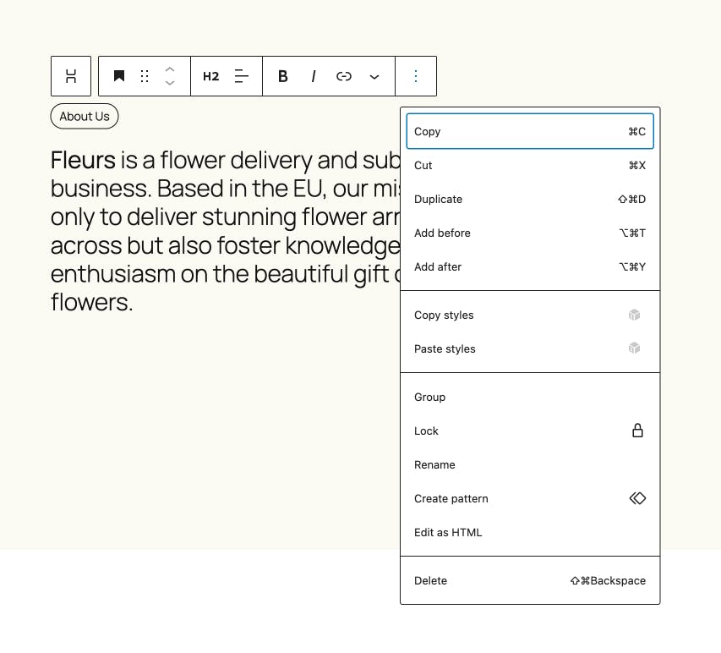The height and width of the screenshot is (653, 721).
Task: Toggle italic formatting
Action: 314,76
